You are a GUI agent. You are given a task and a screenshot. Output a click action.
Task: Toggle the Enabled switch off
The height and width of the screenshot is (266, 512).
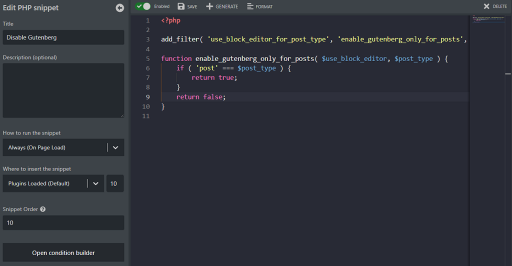(143, 6)
